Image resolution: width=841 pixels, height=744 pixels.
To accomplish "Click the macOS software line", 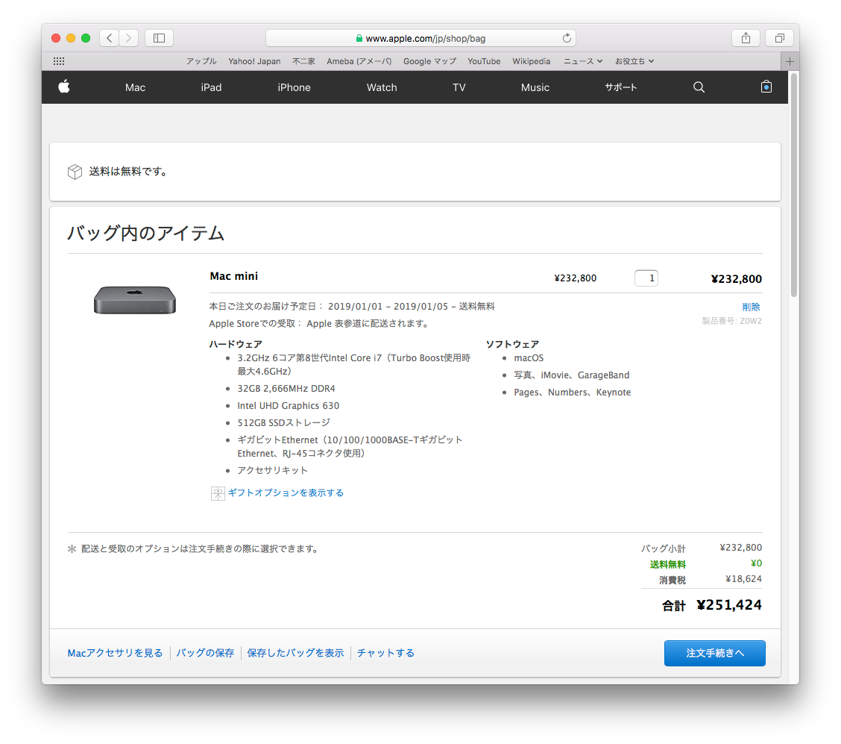I will 529,358.
